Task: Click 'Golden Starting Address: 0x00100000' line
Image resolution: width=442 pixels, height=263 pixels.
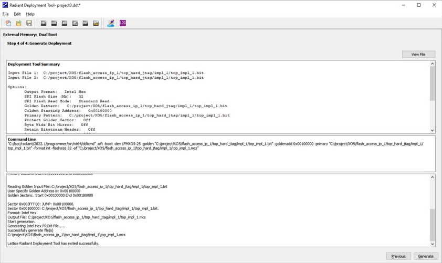Action: 68,110
